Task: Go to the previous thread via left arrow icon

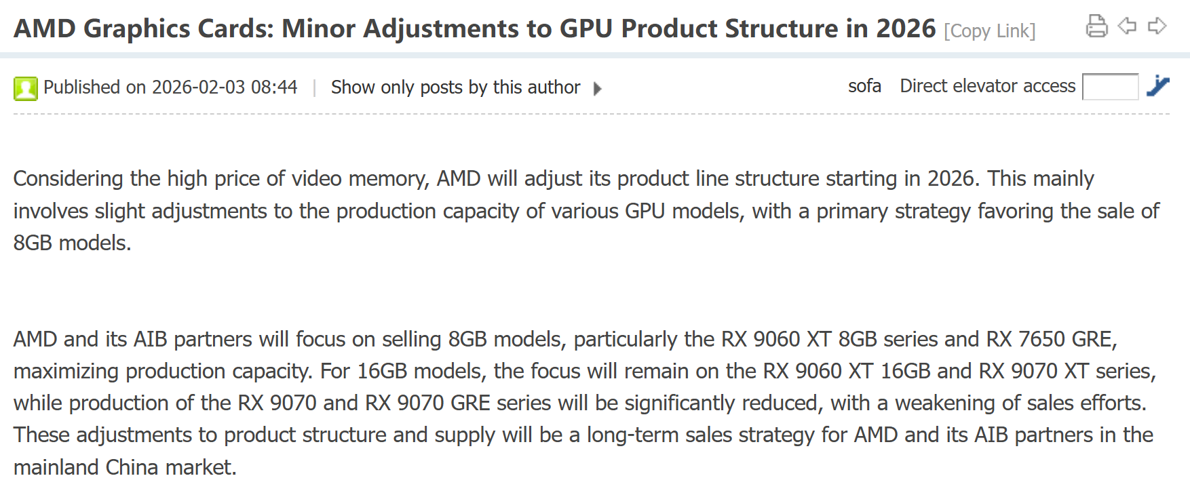Action: point(1128,24)
